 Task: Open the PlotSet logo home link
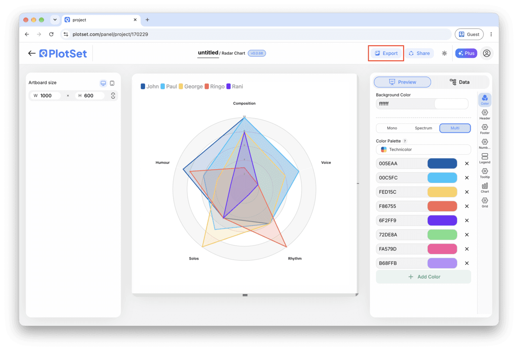(63, 53)
